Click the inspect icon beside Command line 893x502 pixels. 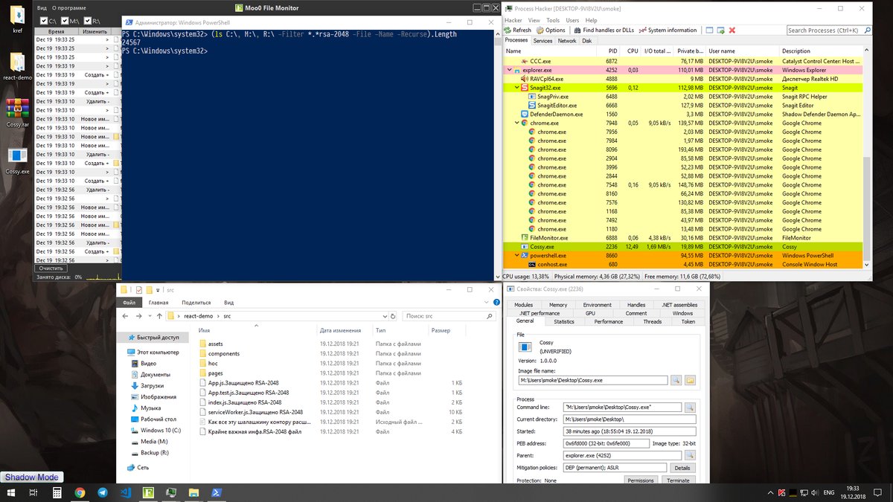[x=690, y=408]
